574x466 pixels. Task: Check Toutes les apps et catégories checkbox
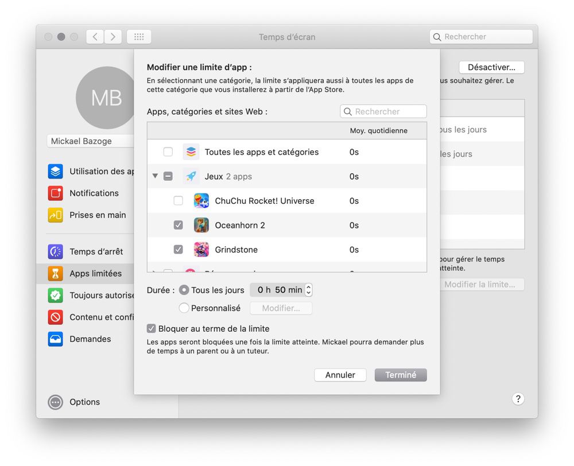pos(168,152)
